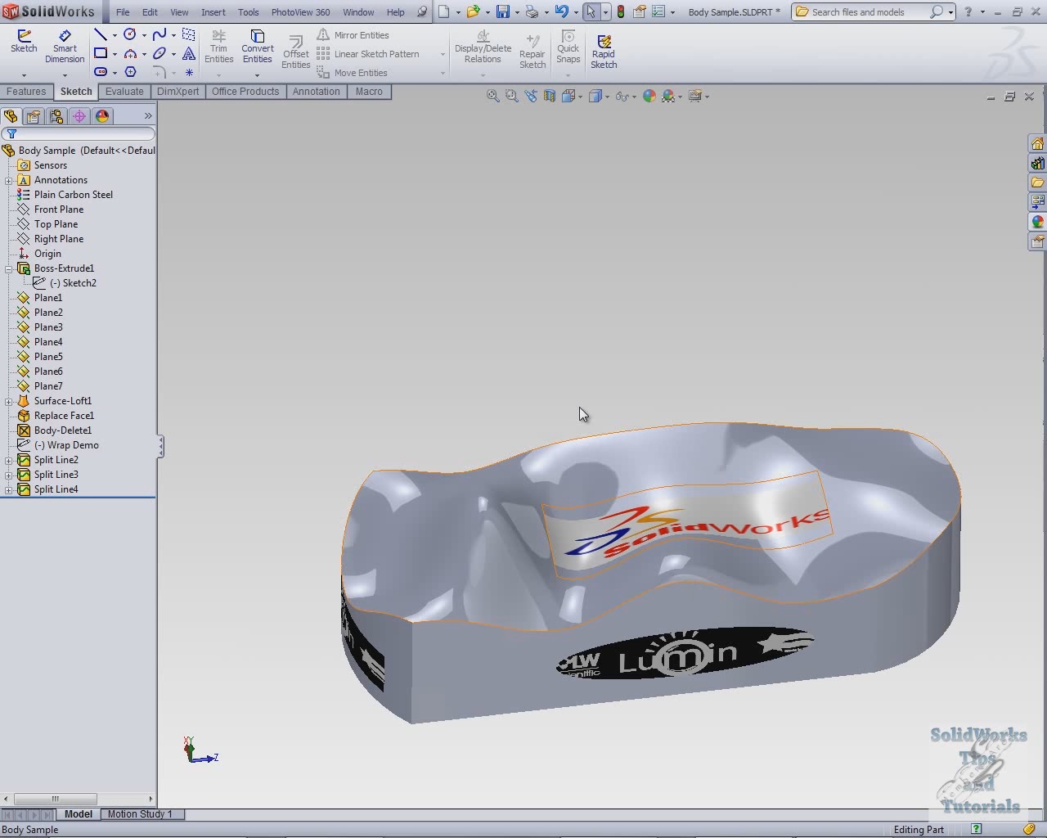Toggle the Select cursor tool
This screenshot has width=1047, height=838.
tap(591, 11)
